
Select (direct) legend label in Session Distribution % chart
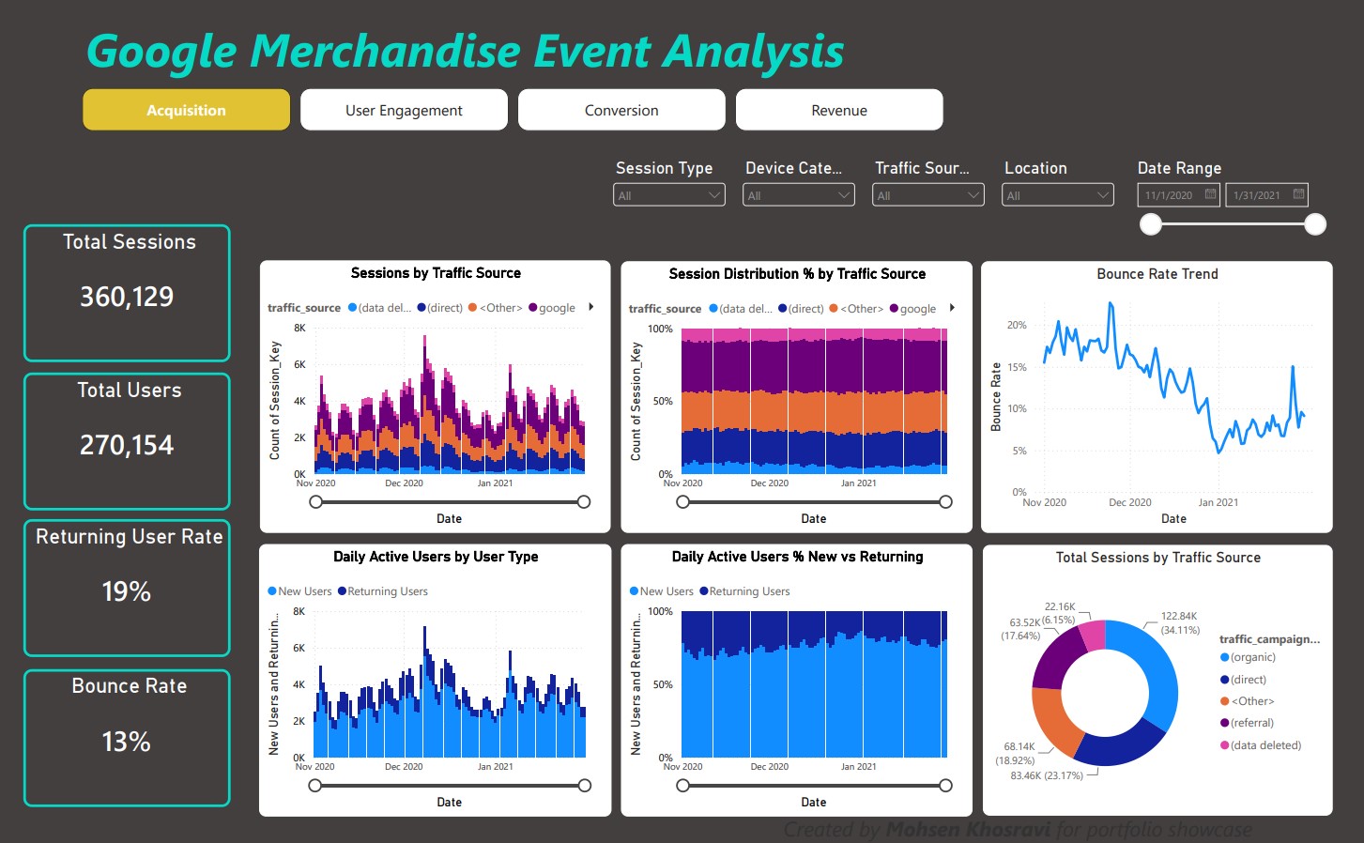coord(806,309)
